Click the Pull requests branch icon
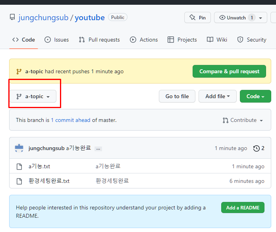 (x=82, y=40)
